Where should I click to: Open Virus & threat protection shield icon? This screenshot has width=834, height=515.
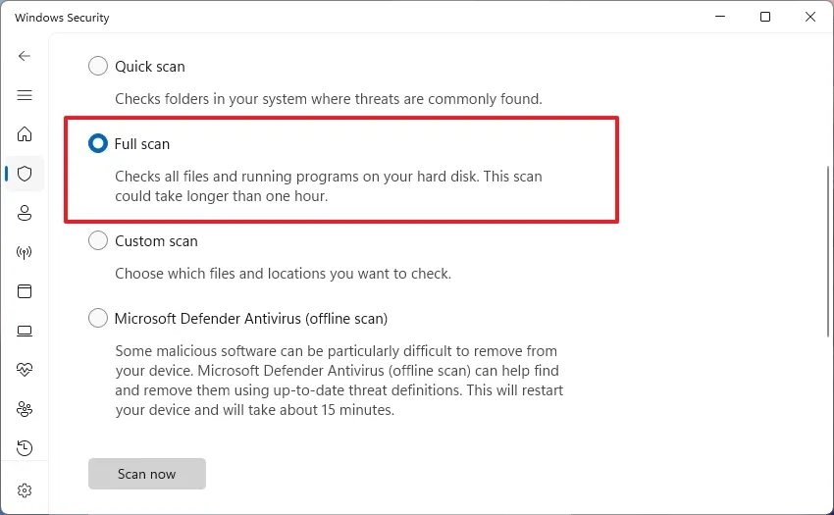(25, 174)
